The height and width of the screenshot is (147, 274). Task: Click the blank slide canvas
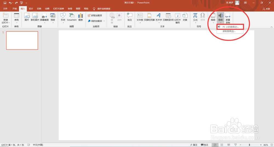[156, 85]
